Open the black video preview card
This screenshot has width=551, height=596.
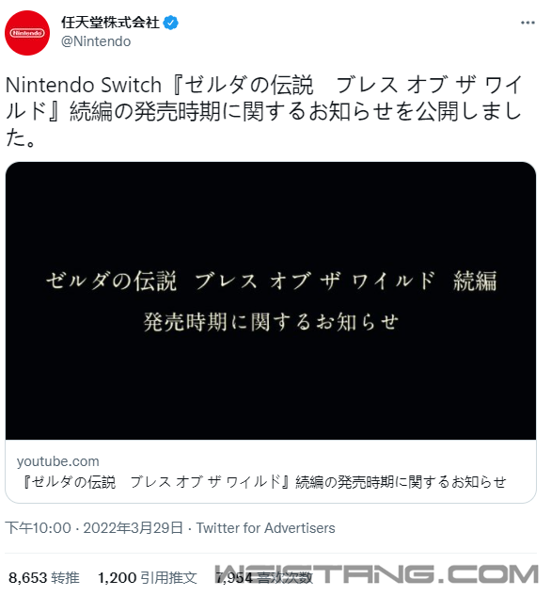[271, 300]
